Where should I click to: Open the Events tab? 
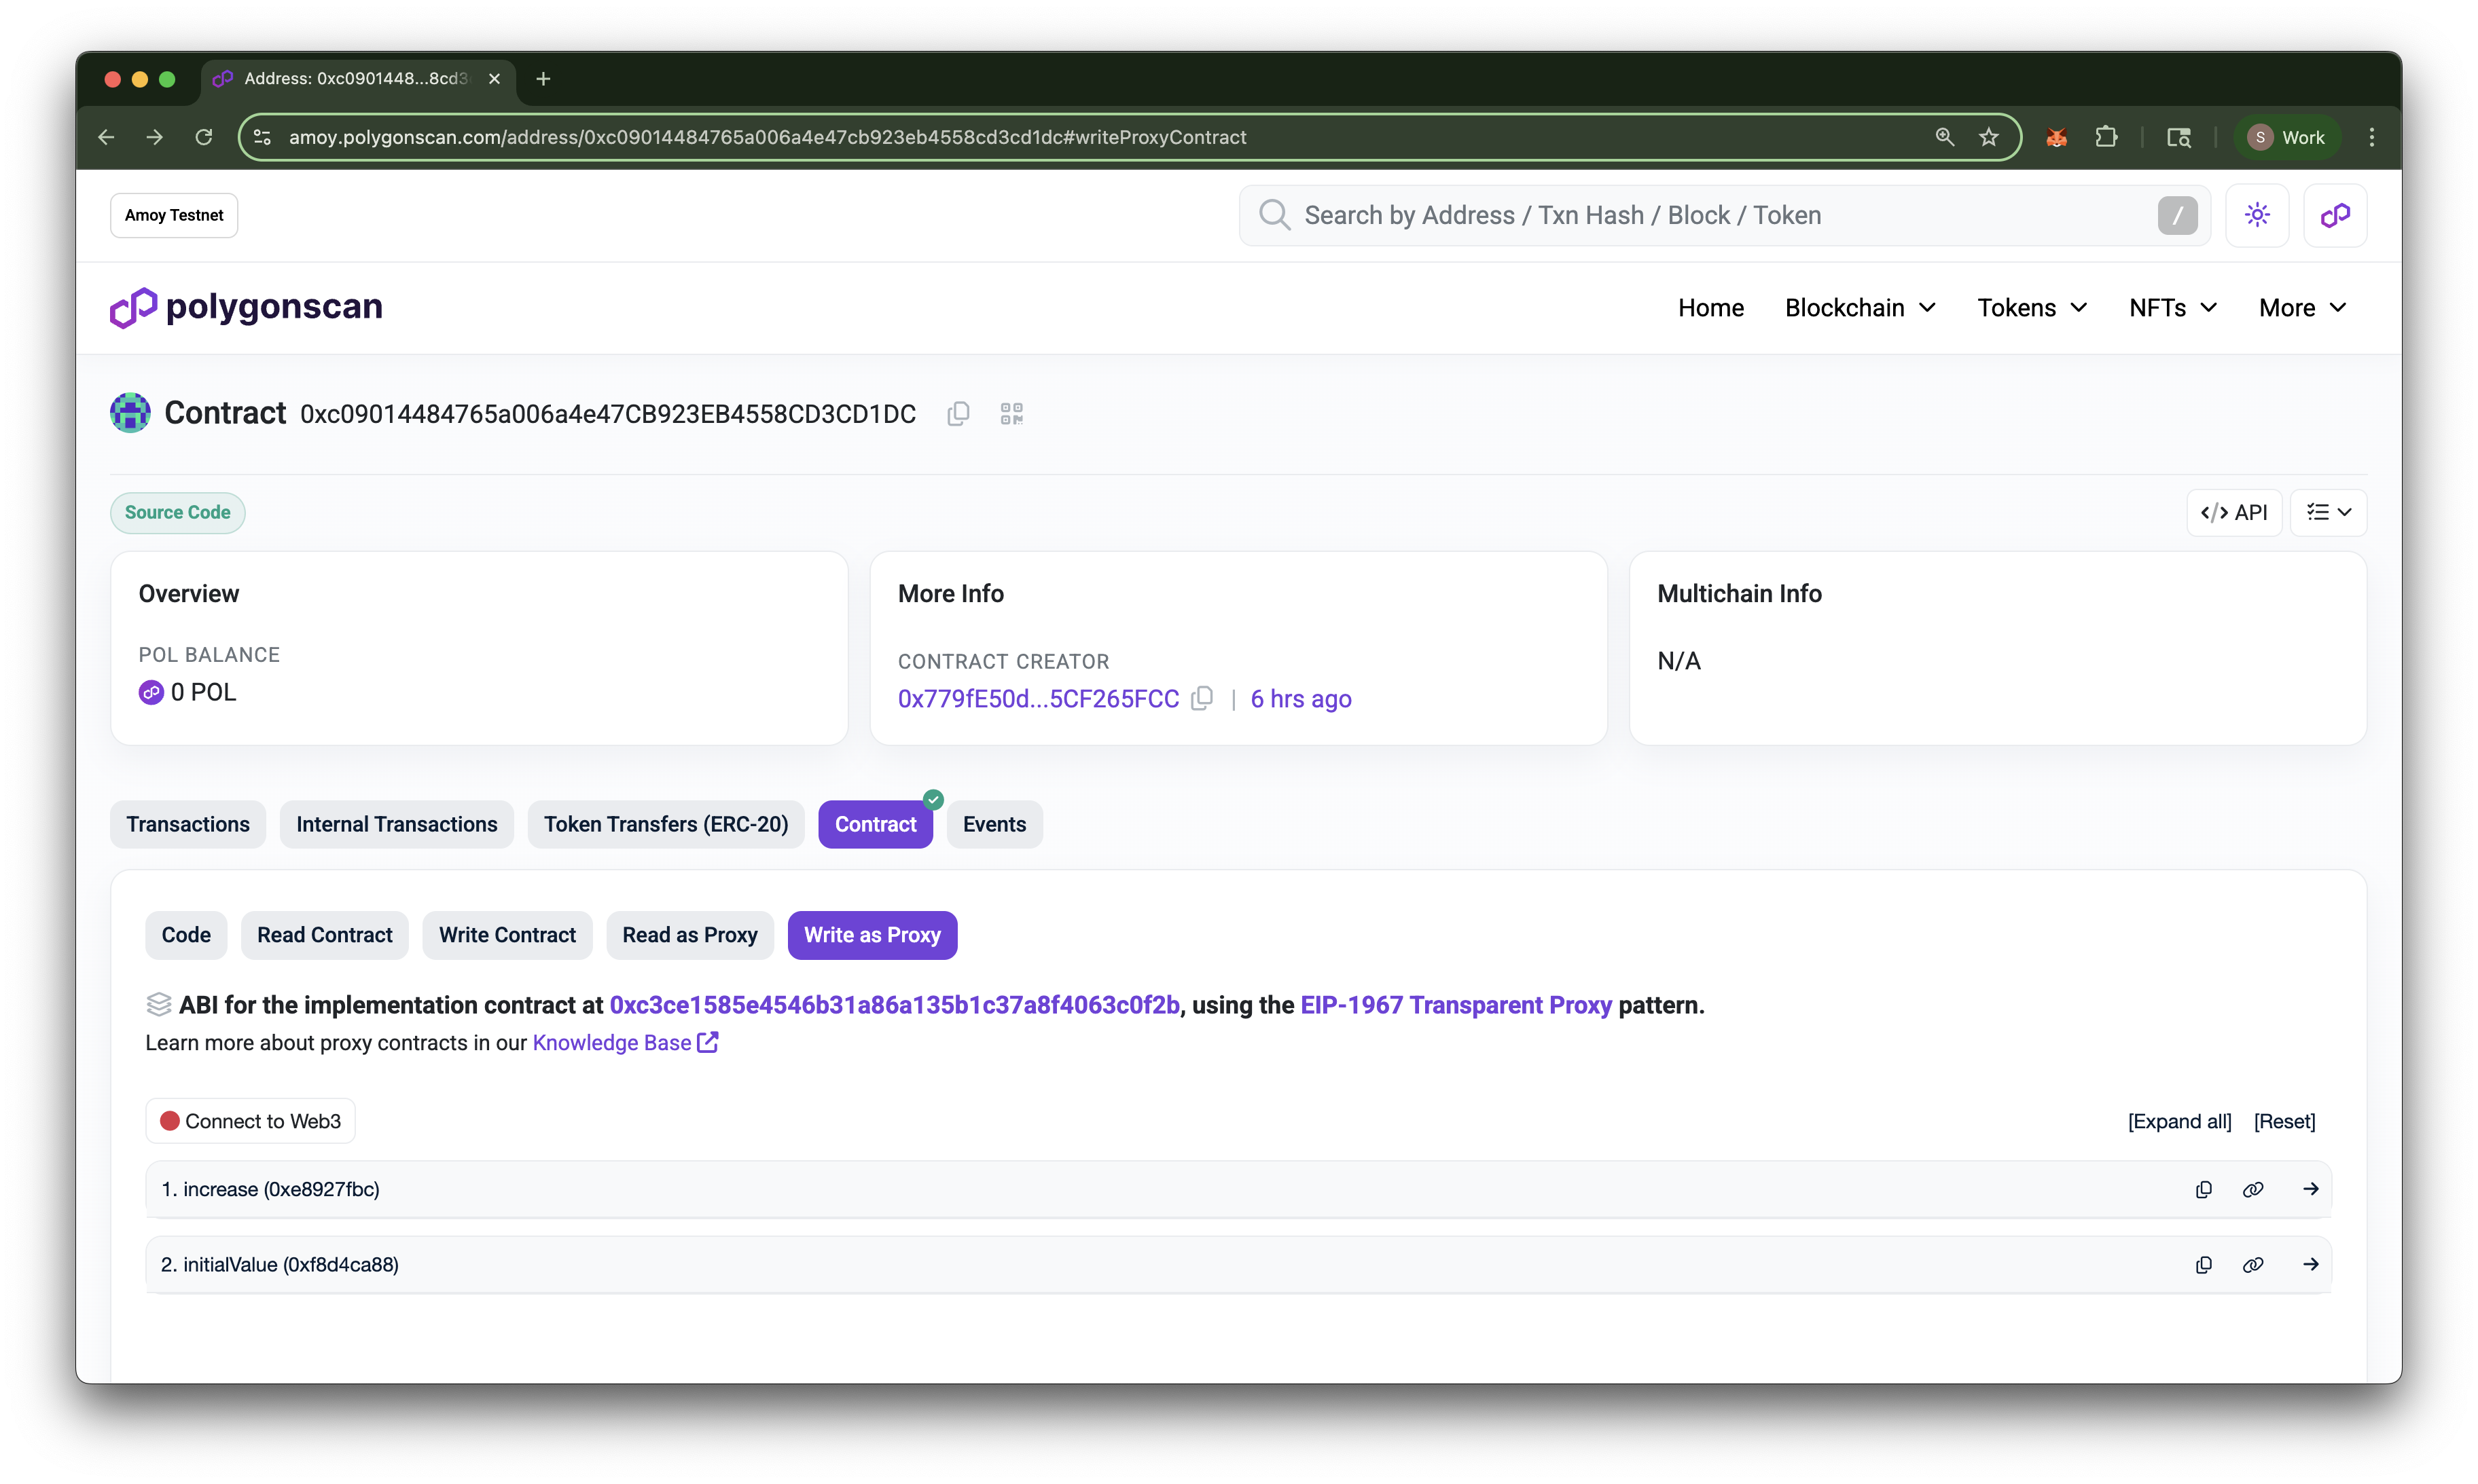click(993, 825)
